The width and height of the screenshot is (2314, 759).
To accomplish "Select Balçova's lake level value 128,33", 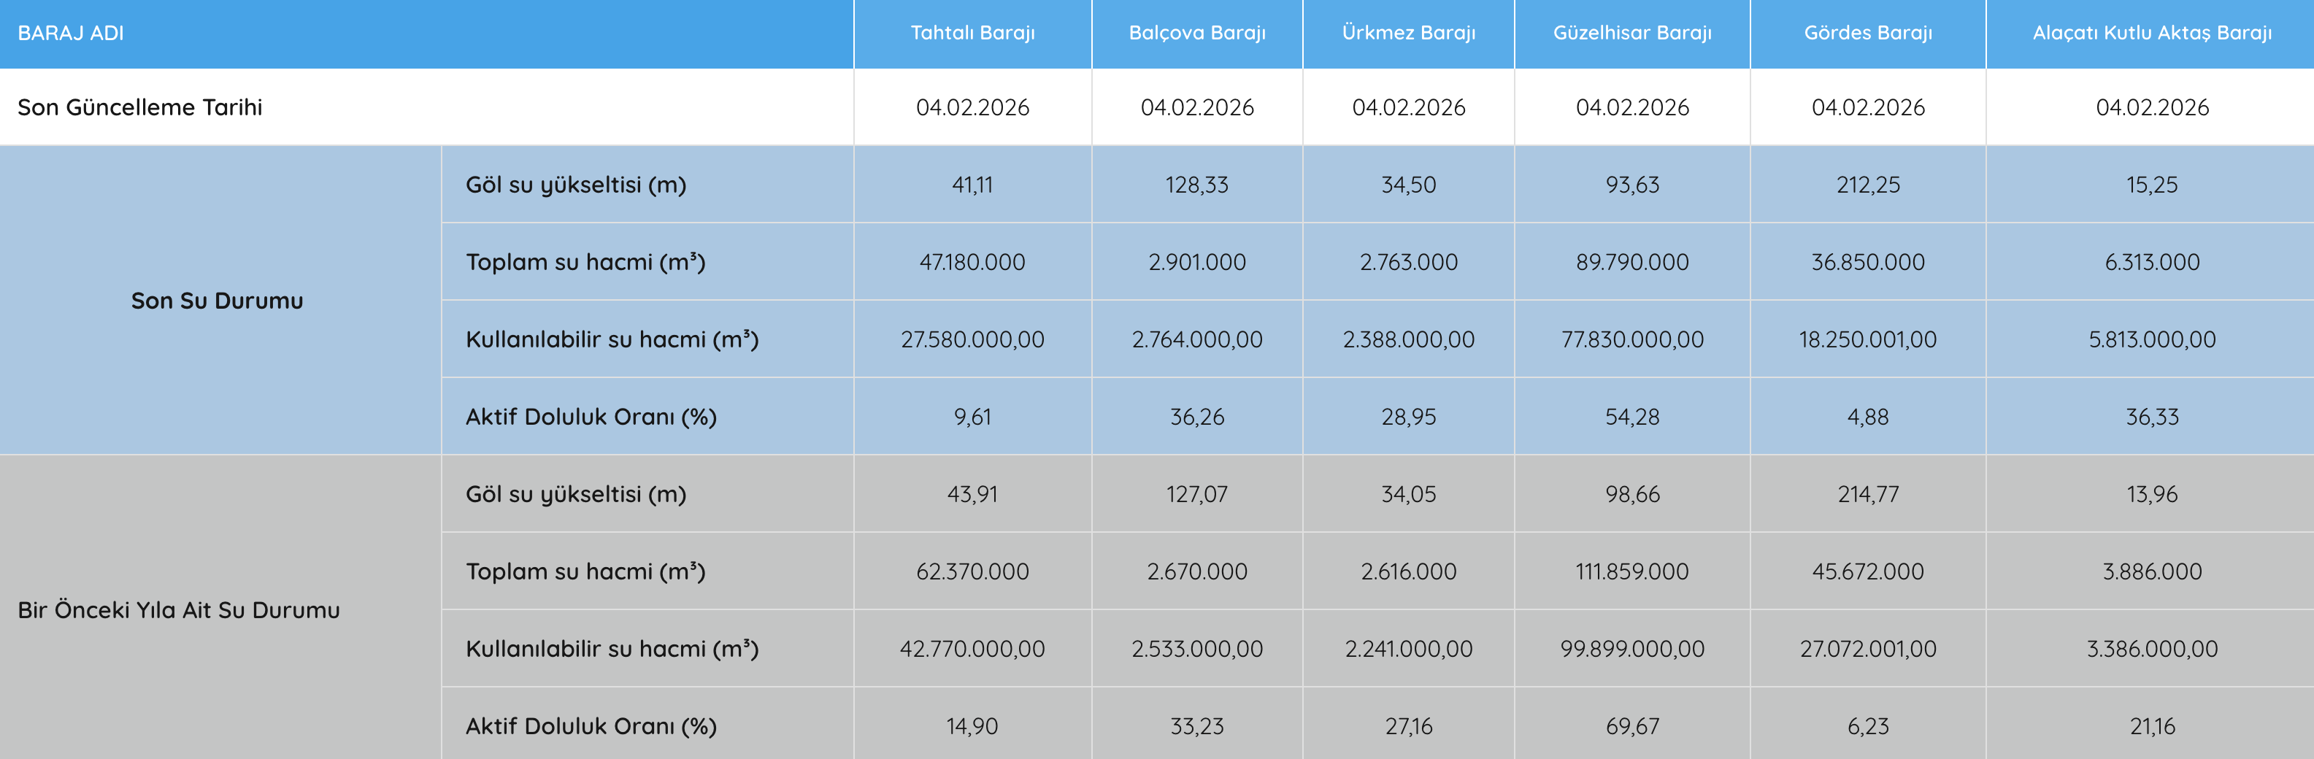I will pyautogui.click(x=1196, y=185).
